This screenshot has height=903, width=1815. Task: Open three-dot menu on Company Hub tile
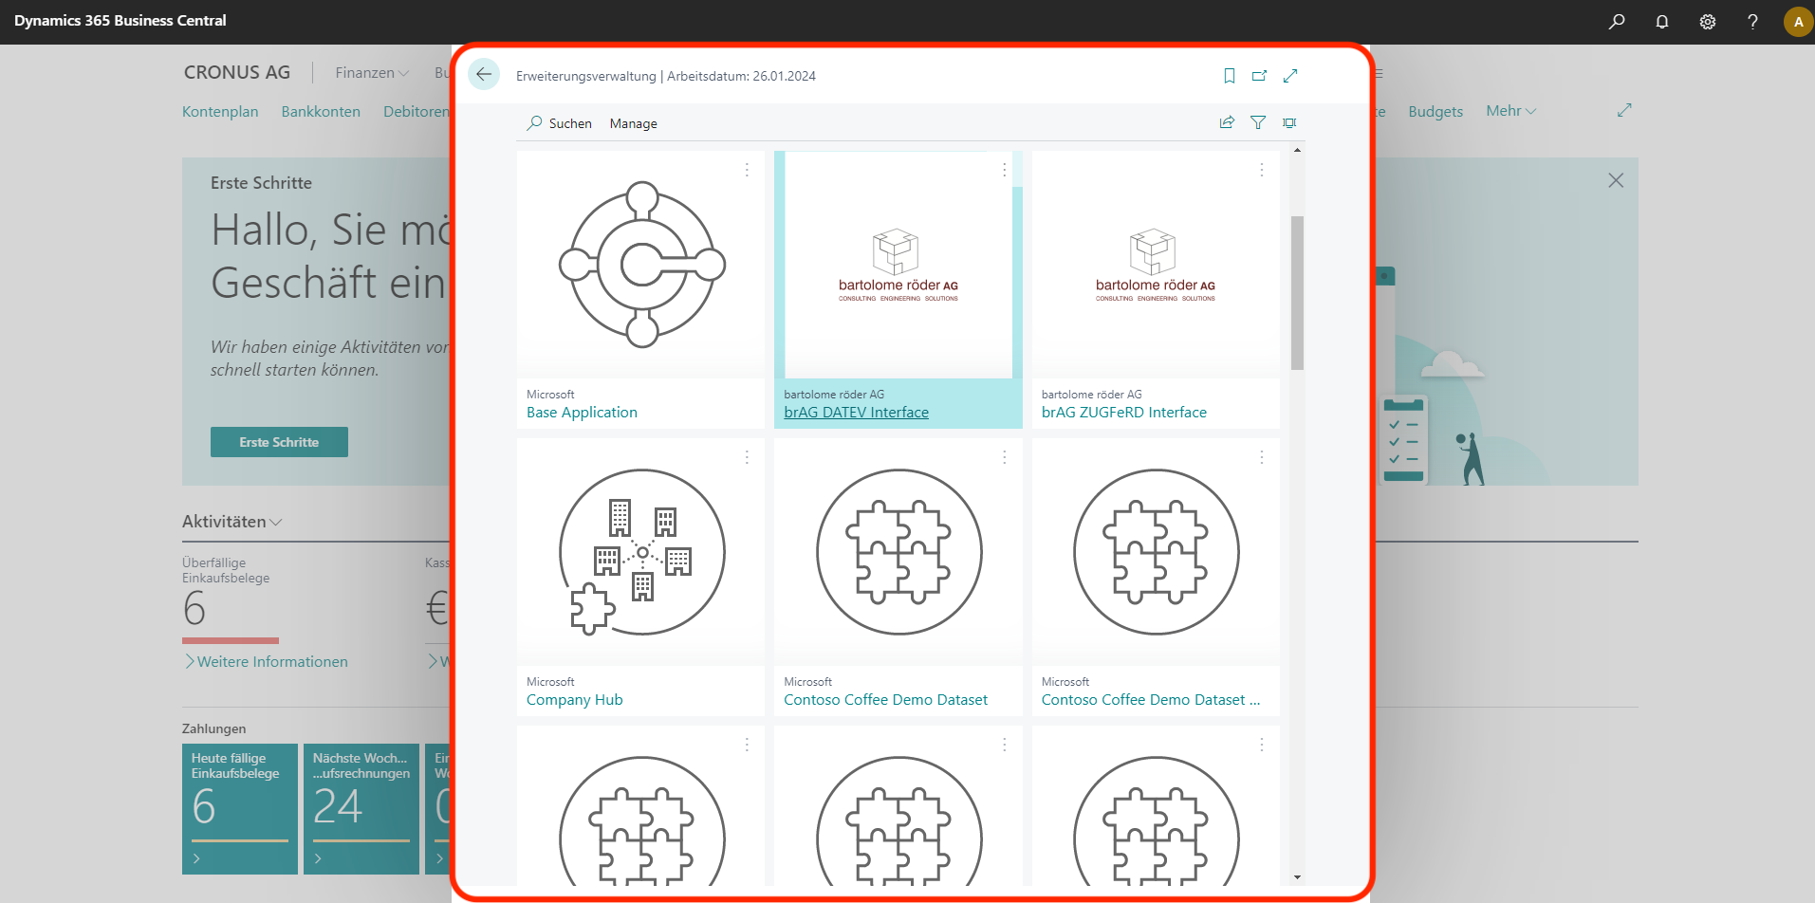[x=747, y=457]
